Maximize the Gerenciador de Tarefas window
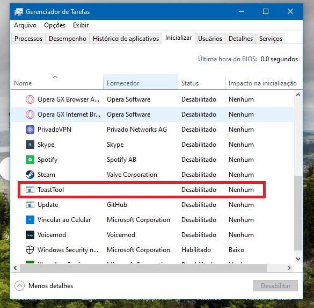The width and height of the screenshot is (314, 308). click(266, 11)
